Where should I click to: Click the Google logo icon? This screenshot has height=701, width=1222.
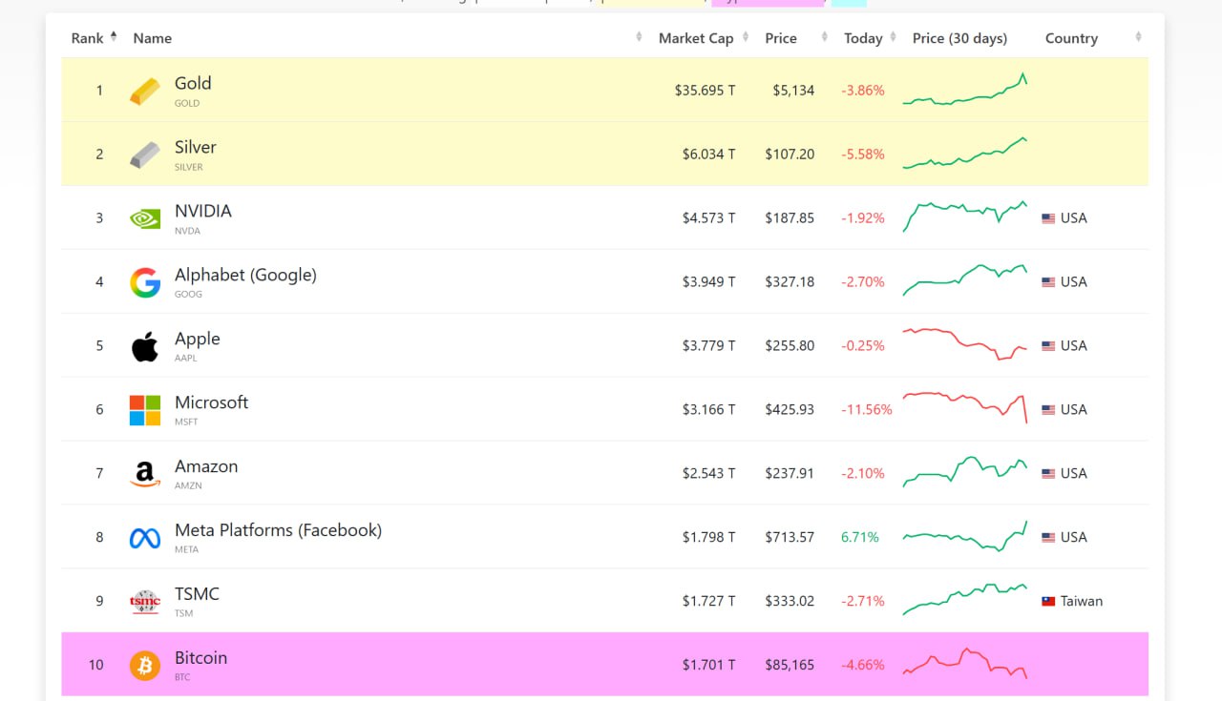pos(145,282)
